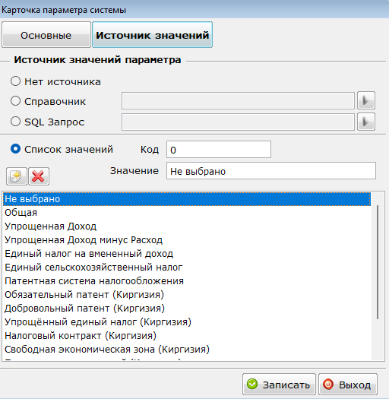Open the Источник значений tab
Viewport: 389px width, 399px height.
[x=152, y=35]
